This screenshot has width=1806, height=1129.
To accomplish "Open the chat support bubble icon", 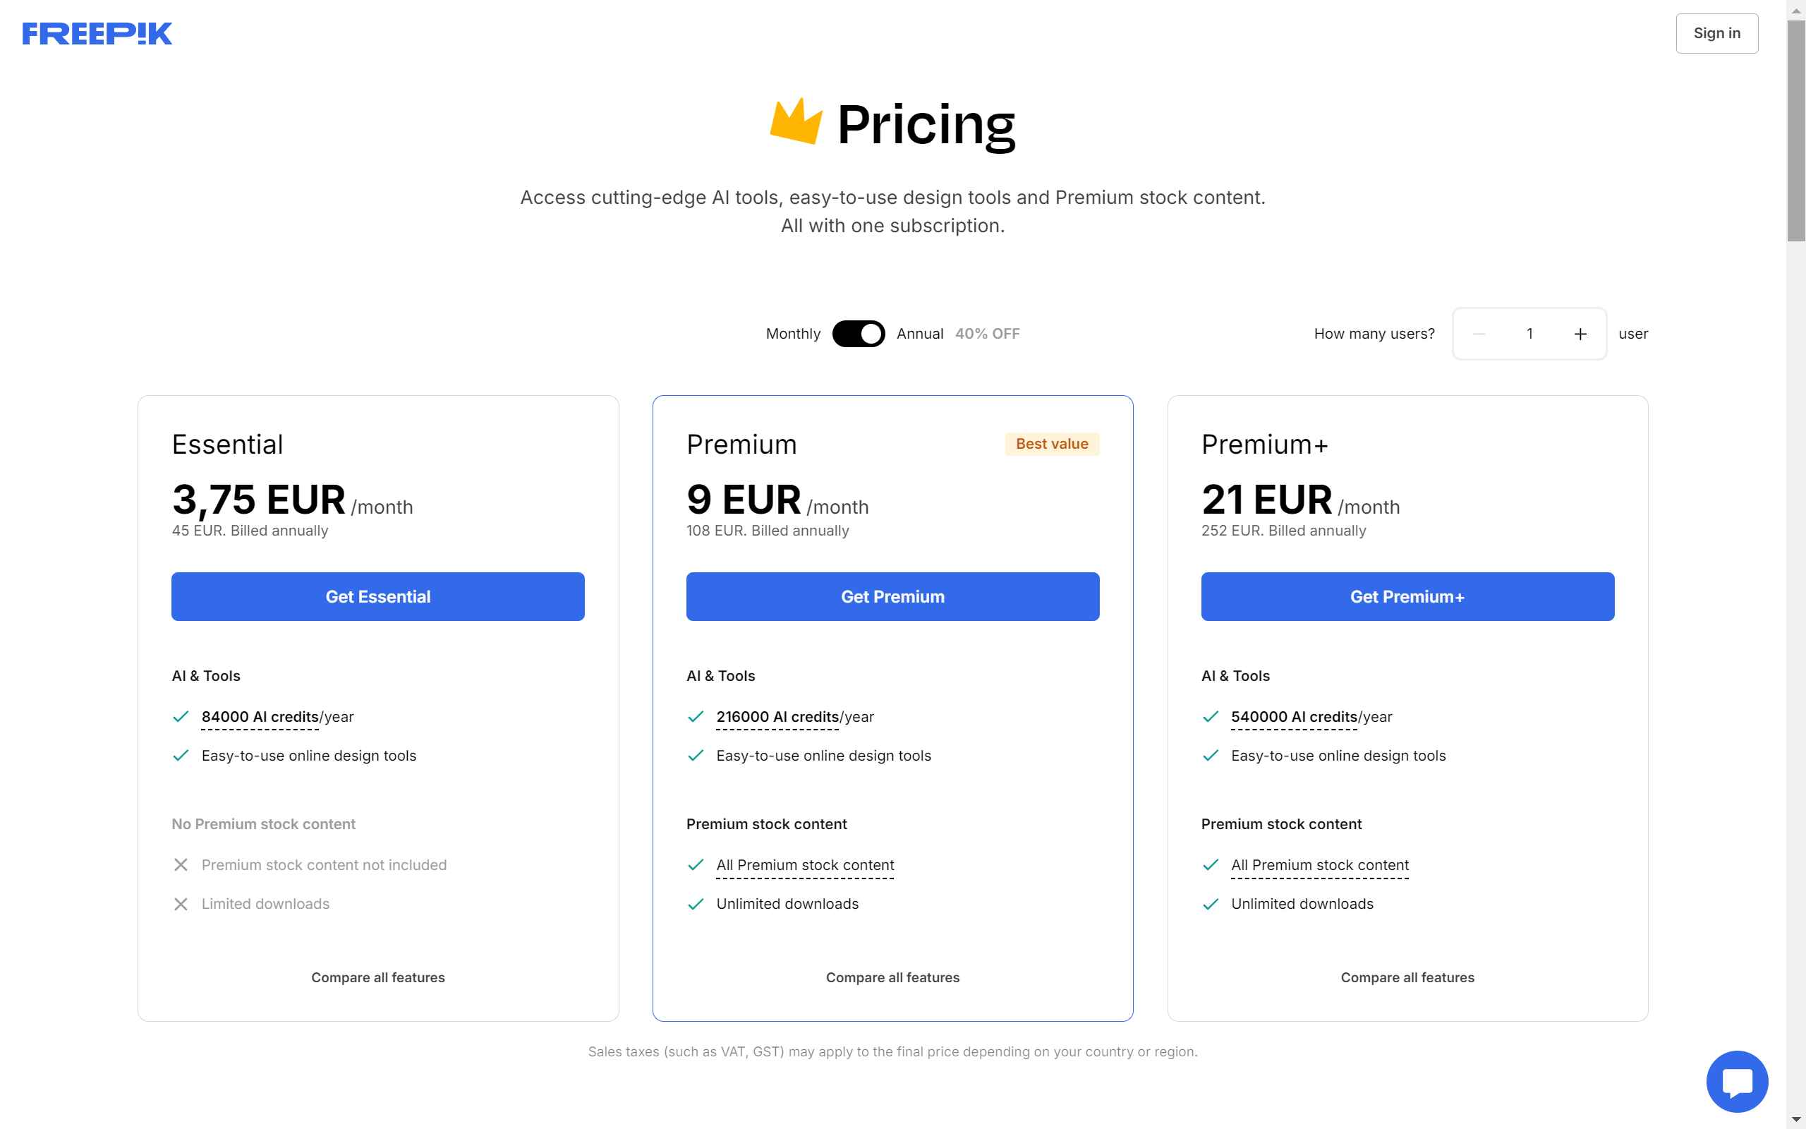I will 1737,1080.
